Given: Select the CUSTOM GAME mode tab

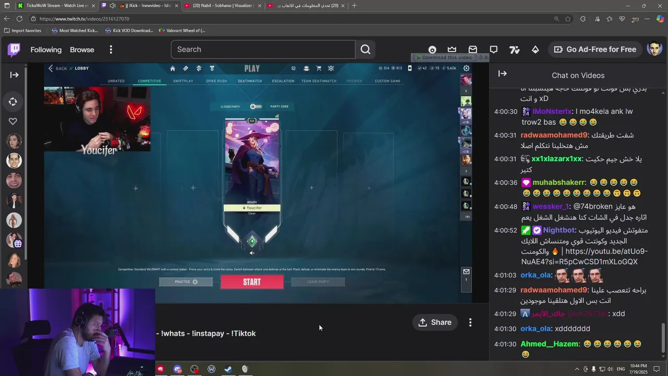Looking at the screenshot, I should coord(388,81).
